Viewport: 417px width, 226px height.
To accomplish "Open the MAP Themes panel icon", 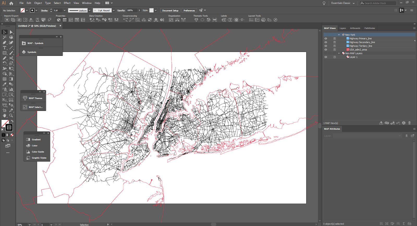I will click(x=25, y=98).
